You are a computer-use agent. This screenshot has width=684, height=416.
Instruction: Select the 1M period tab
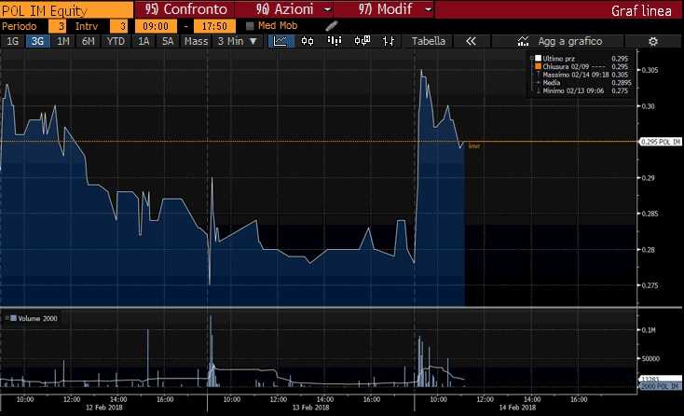point(62,42)
